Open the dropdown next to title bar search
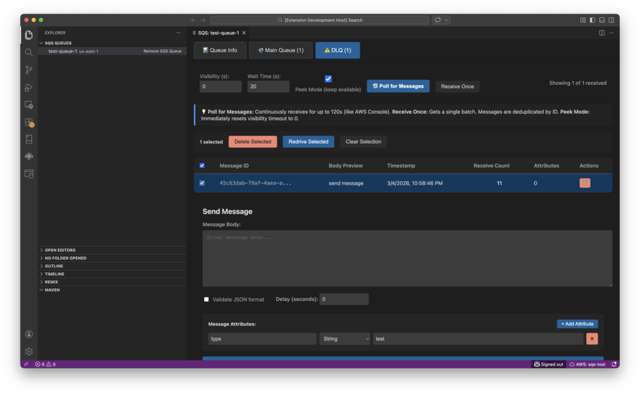 pos(446,20)
